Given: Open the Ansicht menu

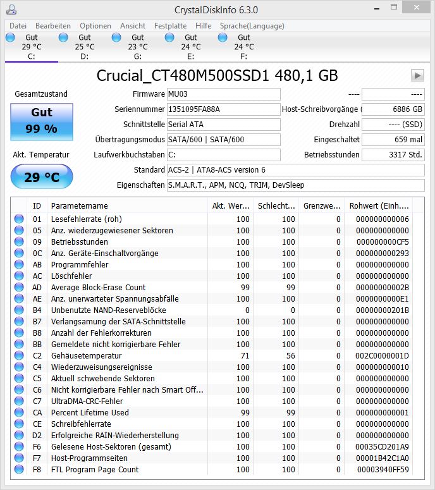Looking at the screenshot, I should coord(133,26).
